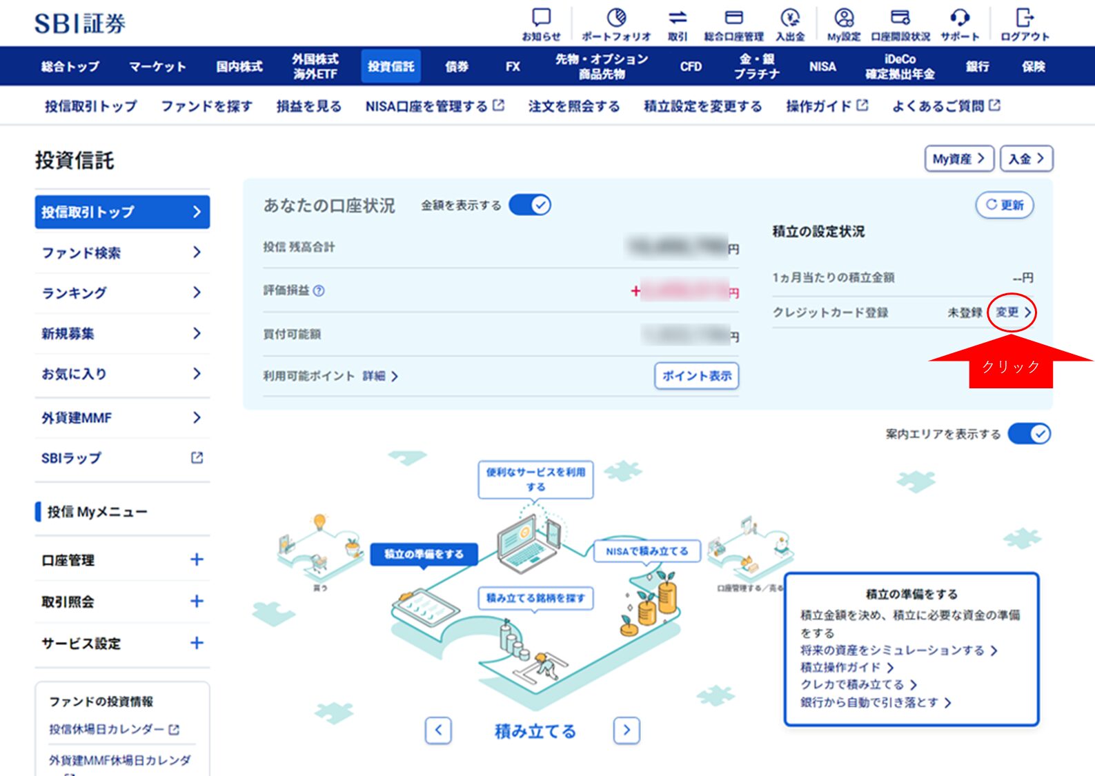This screenshot has width=1095, height=776.
Task: Select the 総合トップ main menu item
Action: click(70, 66)
